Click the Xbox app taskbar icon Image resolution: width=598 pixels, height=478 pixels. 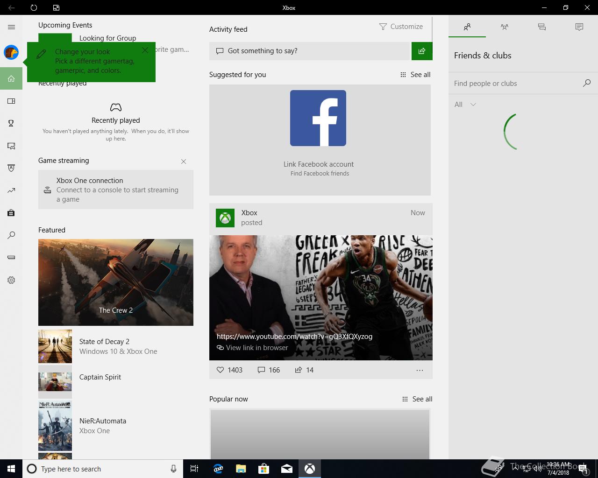click(x=310, y=469)
